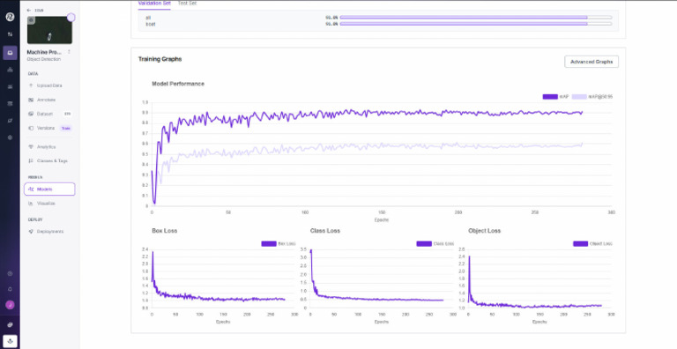677x349 pixels.
Task: Click the settings gear icon in dark sidebar
Action: click(x=10, y=137)
